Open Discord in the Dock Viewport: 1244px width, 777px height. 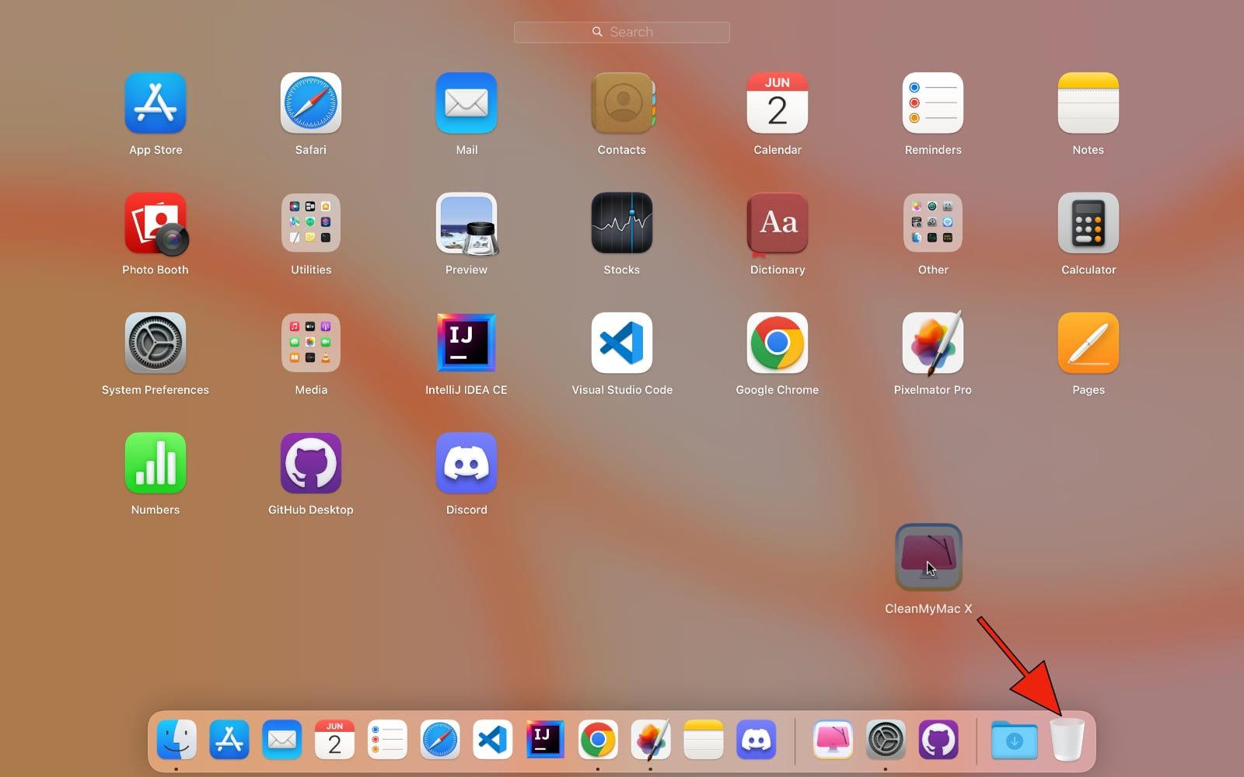pyautogui.click(x=756, y=739)
